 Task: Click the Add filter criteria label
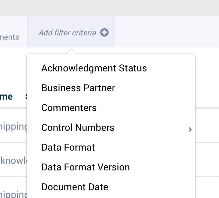67,33
